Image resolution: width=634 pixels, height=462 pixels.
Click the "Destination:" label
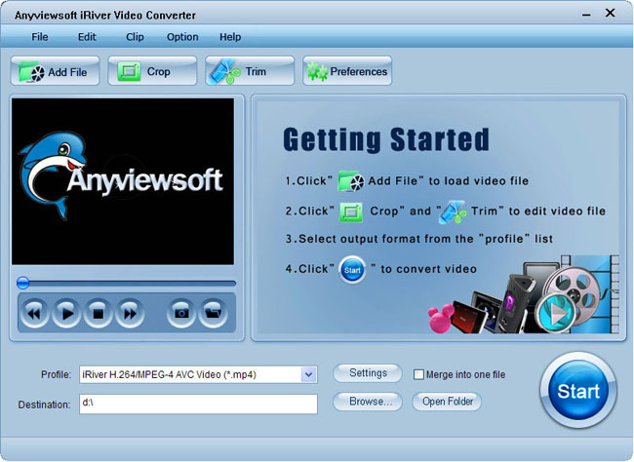click(x=44, y=404)
